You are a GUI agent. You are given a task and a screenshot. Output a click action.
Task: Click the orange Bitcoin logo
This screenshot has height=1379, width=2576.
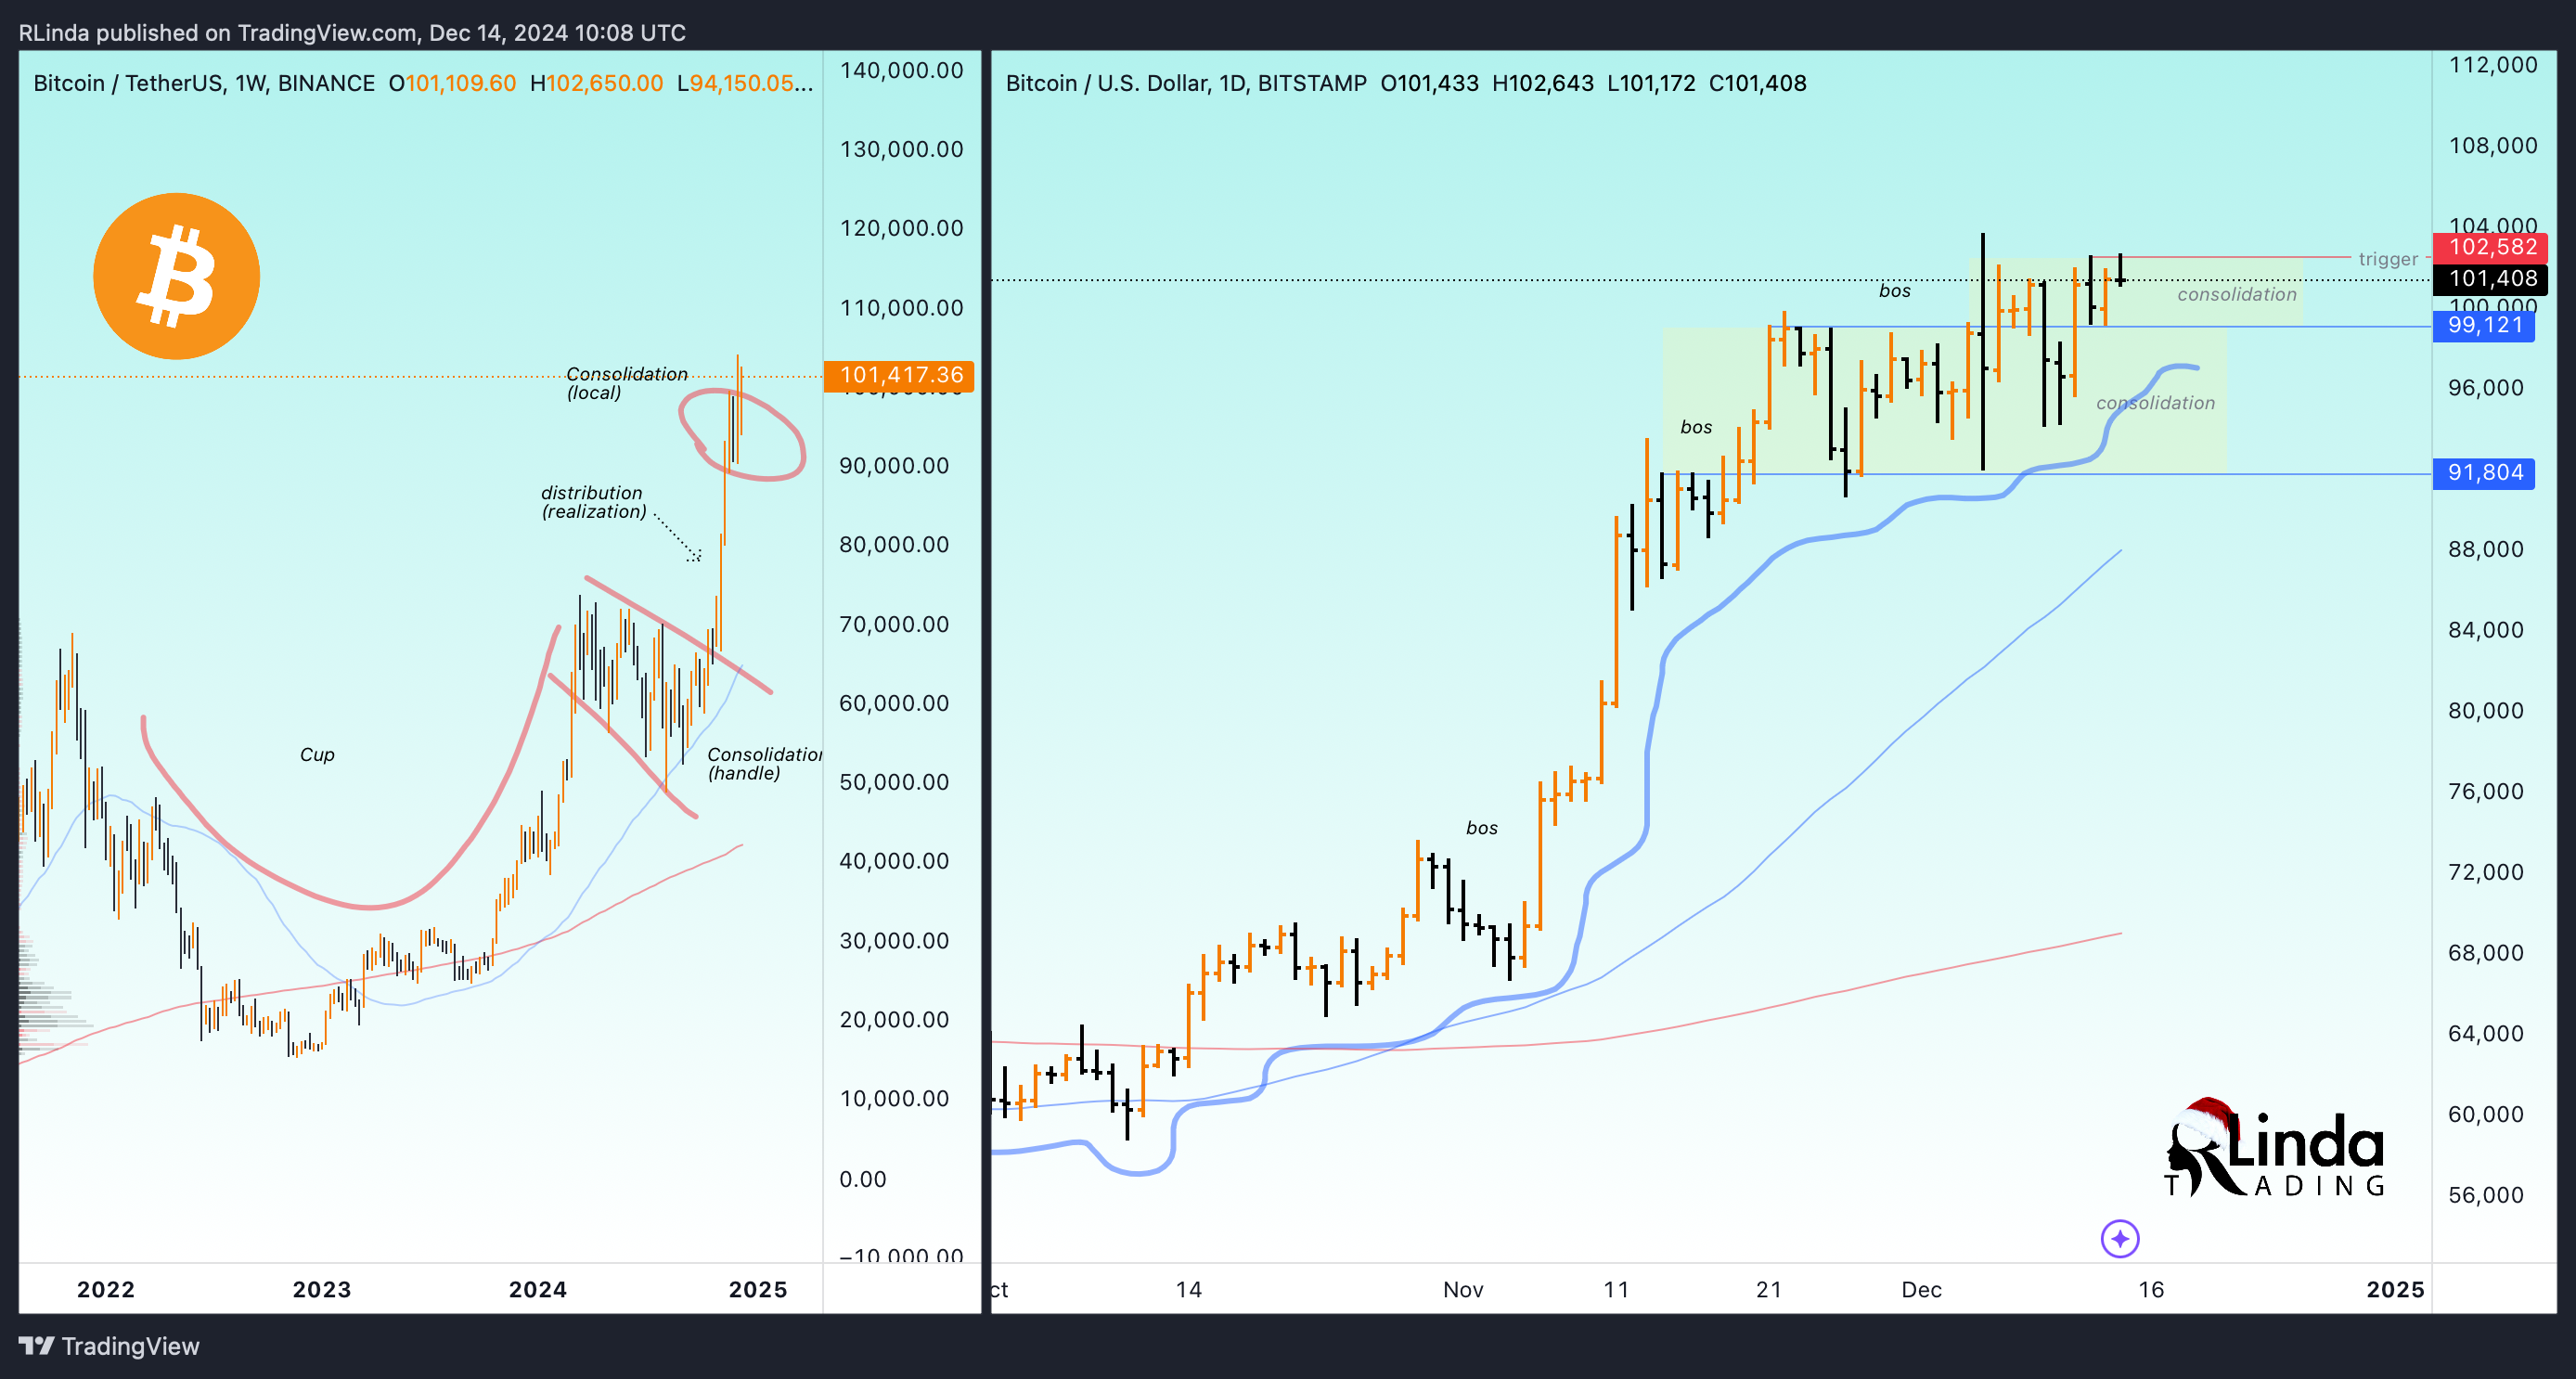pos(176,276)
